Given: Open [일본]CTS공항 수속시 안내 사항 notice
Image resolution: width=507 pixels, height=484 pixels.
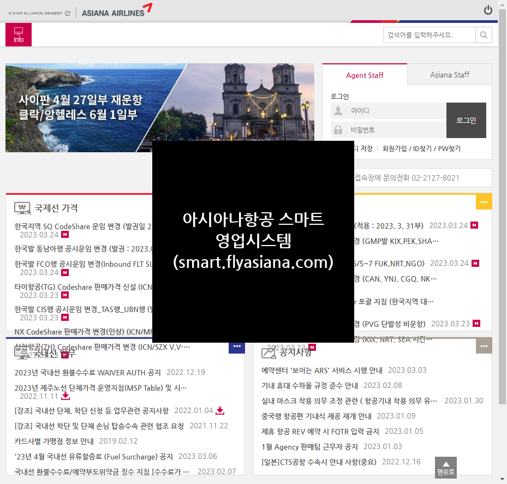Looking at the screenshot, I should pyautogui.click(x=319, y=462).
